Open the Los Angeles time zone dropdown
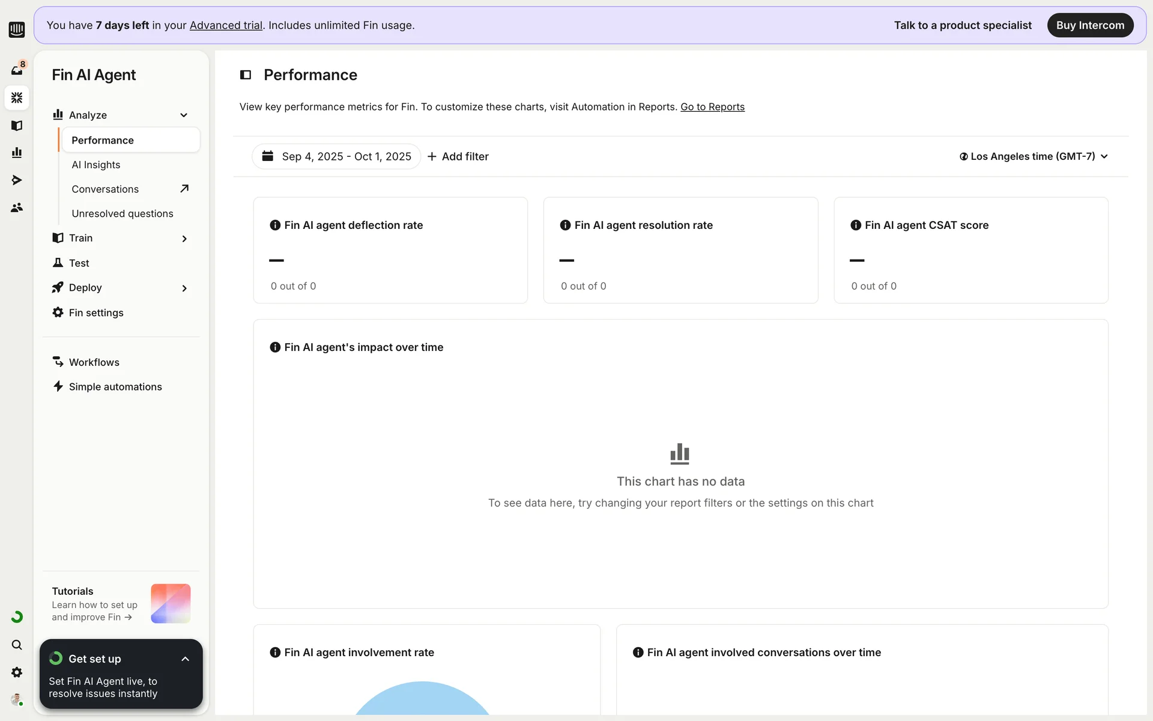 coord(1033,156)
